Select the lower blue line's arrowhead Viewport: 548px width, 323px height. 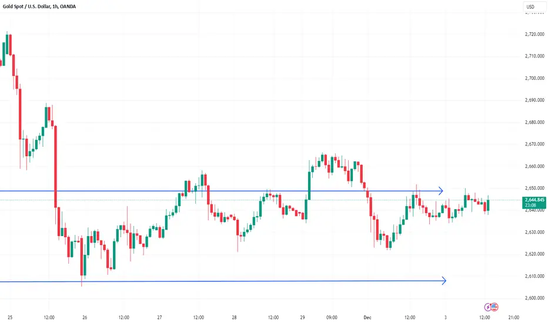click(x=444, y=281)
